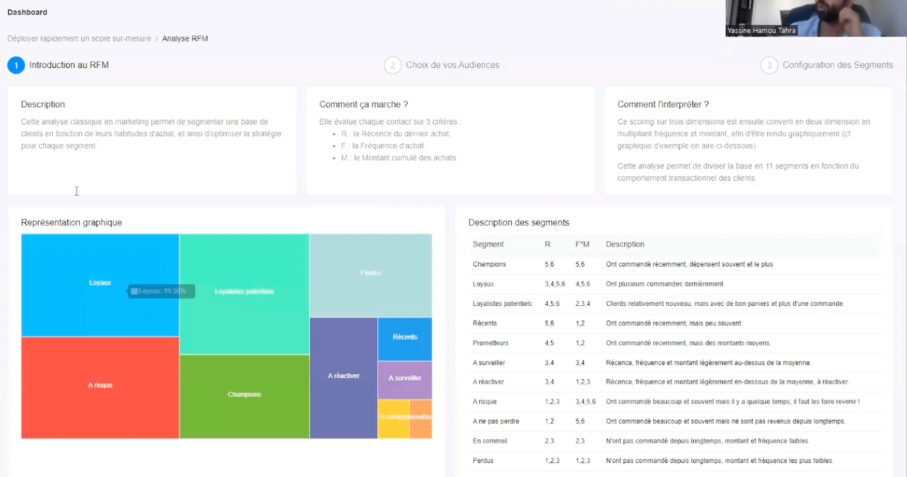Click the Champions green treemap block
The image size is (907, 477).
tap(244, 396)
